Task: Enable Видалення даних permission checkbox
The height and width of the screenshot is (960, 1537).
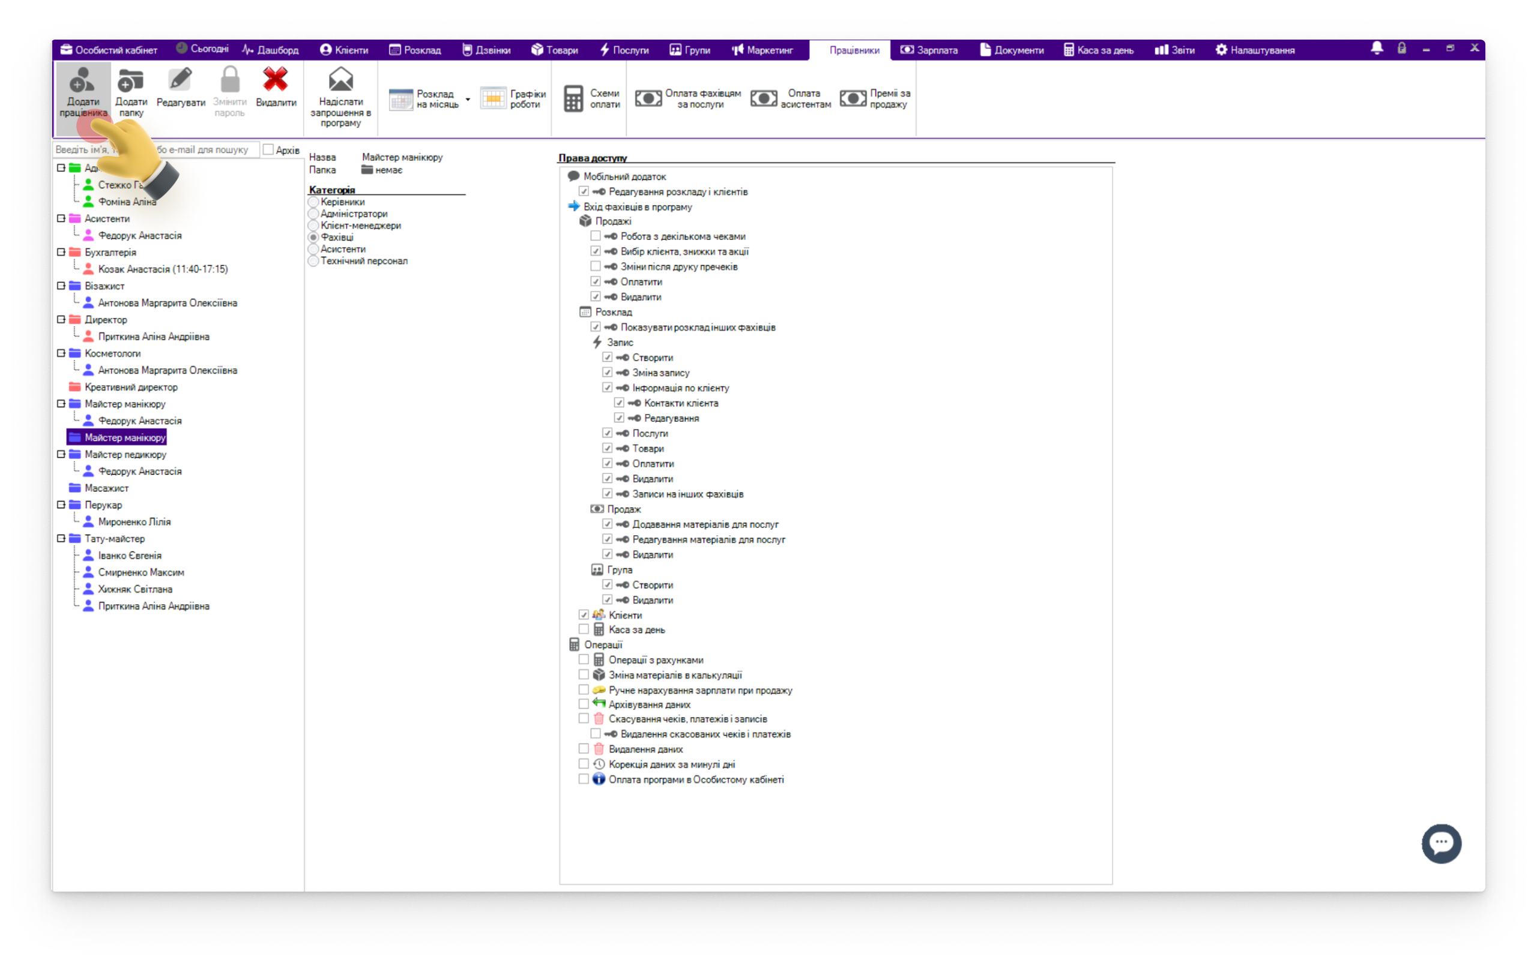Action: coord(584,749)
